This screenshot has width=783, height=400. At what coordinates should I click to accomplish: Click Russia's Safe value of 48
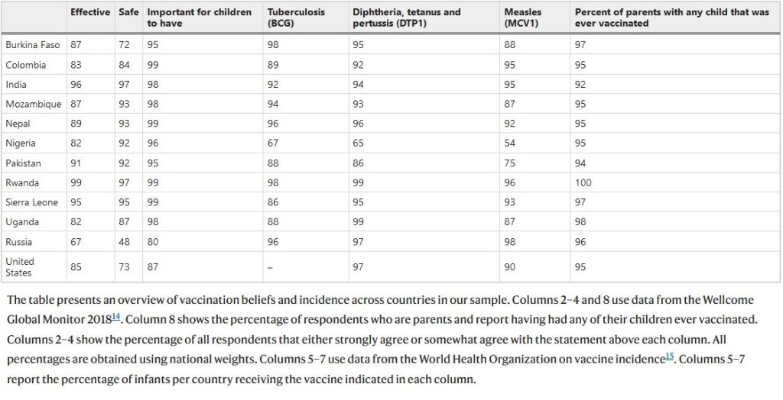124,242
